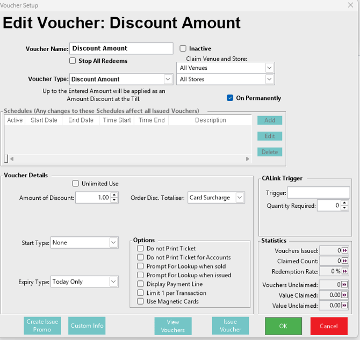Enable Unlimited Use option
The image size is (360, 340).
(x=76, y=184)
